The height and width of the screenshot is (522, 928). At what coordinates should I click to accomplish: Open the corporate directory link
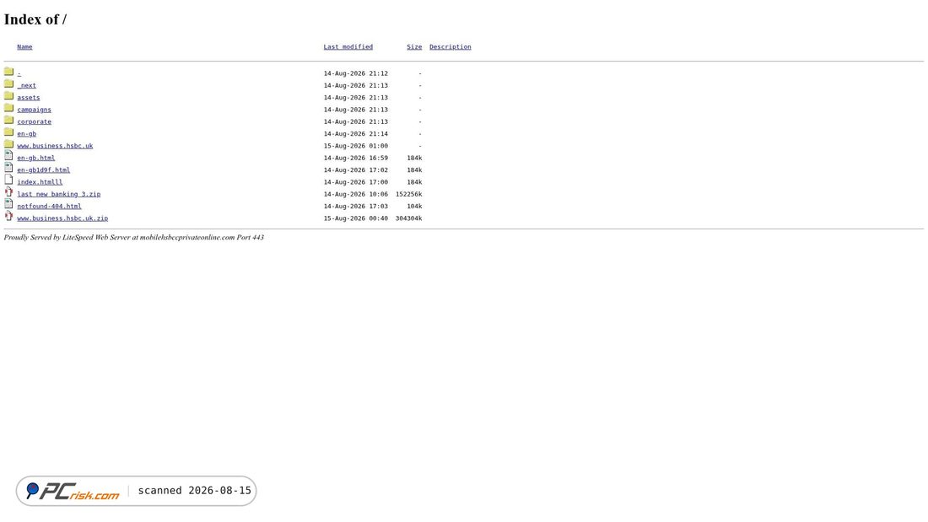pos(35,121)
